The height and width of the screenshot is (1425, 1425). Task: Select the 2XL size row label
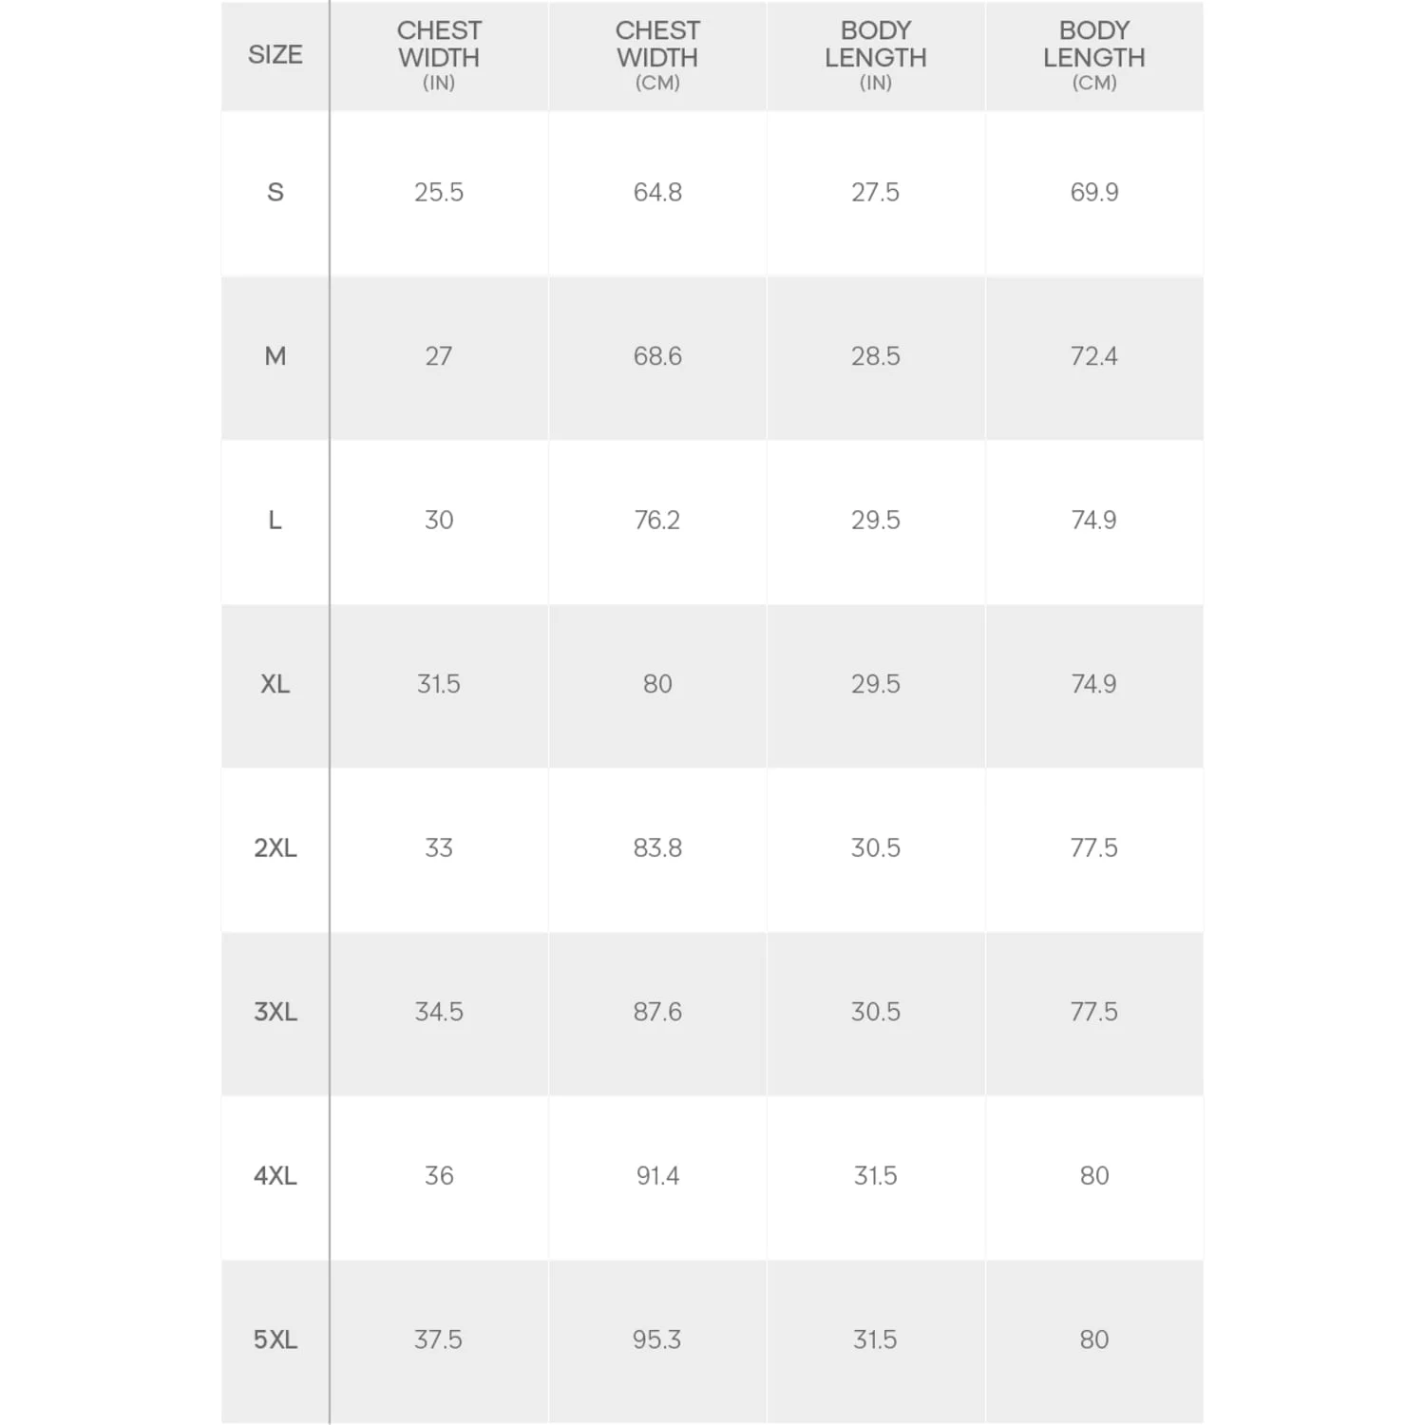point(275,848)
